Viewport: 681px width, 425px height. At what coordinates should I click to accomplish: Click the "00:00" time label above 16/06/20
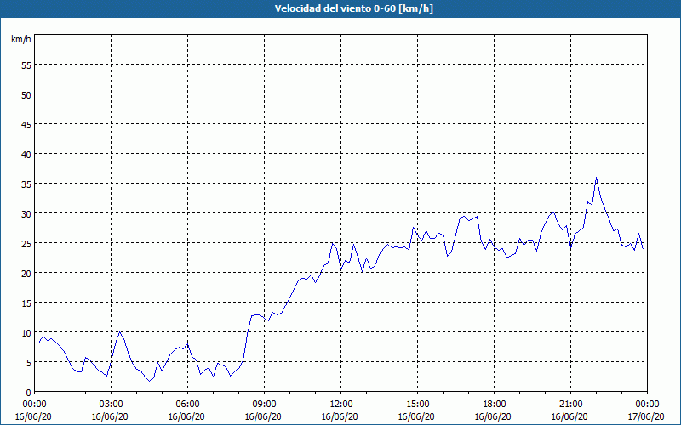pos(35,405)
